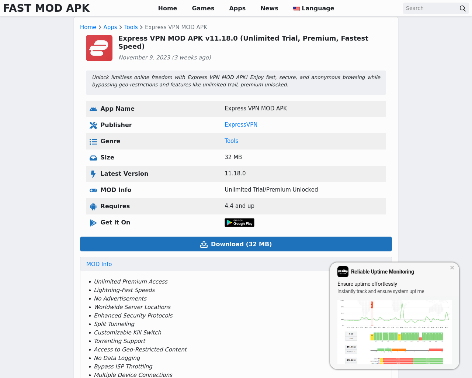Click the play store icon beside Get it On

pyautogui.click(x=93, y=223)
